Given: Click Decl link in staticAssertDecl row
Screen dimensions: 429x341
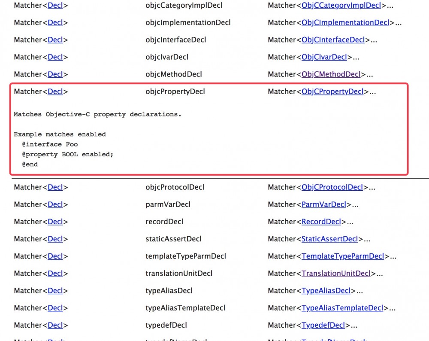Looking at the screenshot, I should 55,239.
